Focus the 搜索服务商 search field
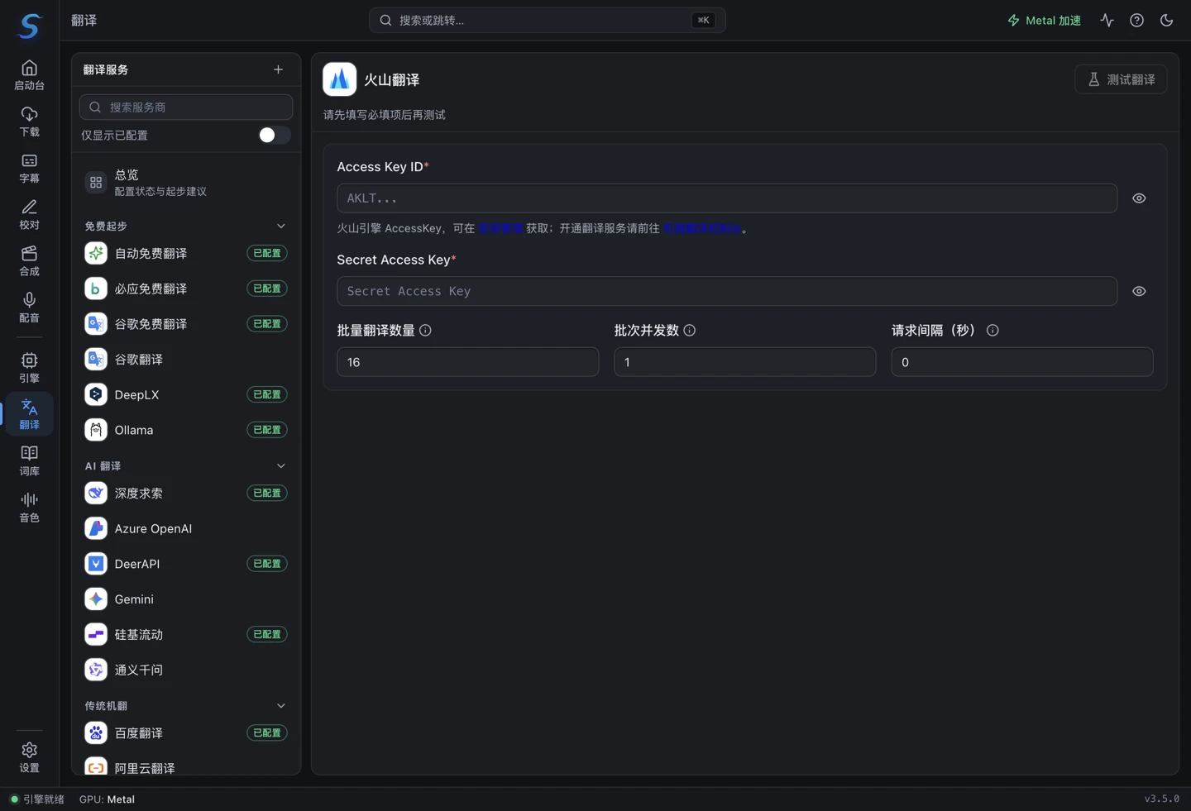 [186, 107]
